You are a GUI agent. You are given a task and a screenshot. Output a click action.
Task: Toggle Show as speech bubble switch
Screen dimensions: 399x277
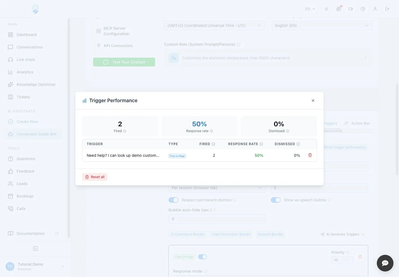click(x=276, y=200)
